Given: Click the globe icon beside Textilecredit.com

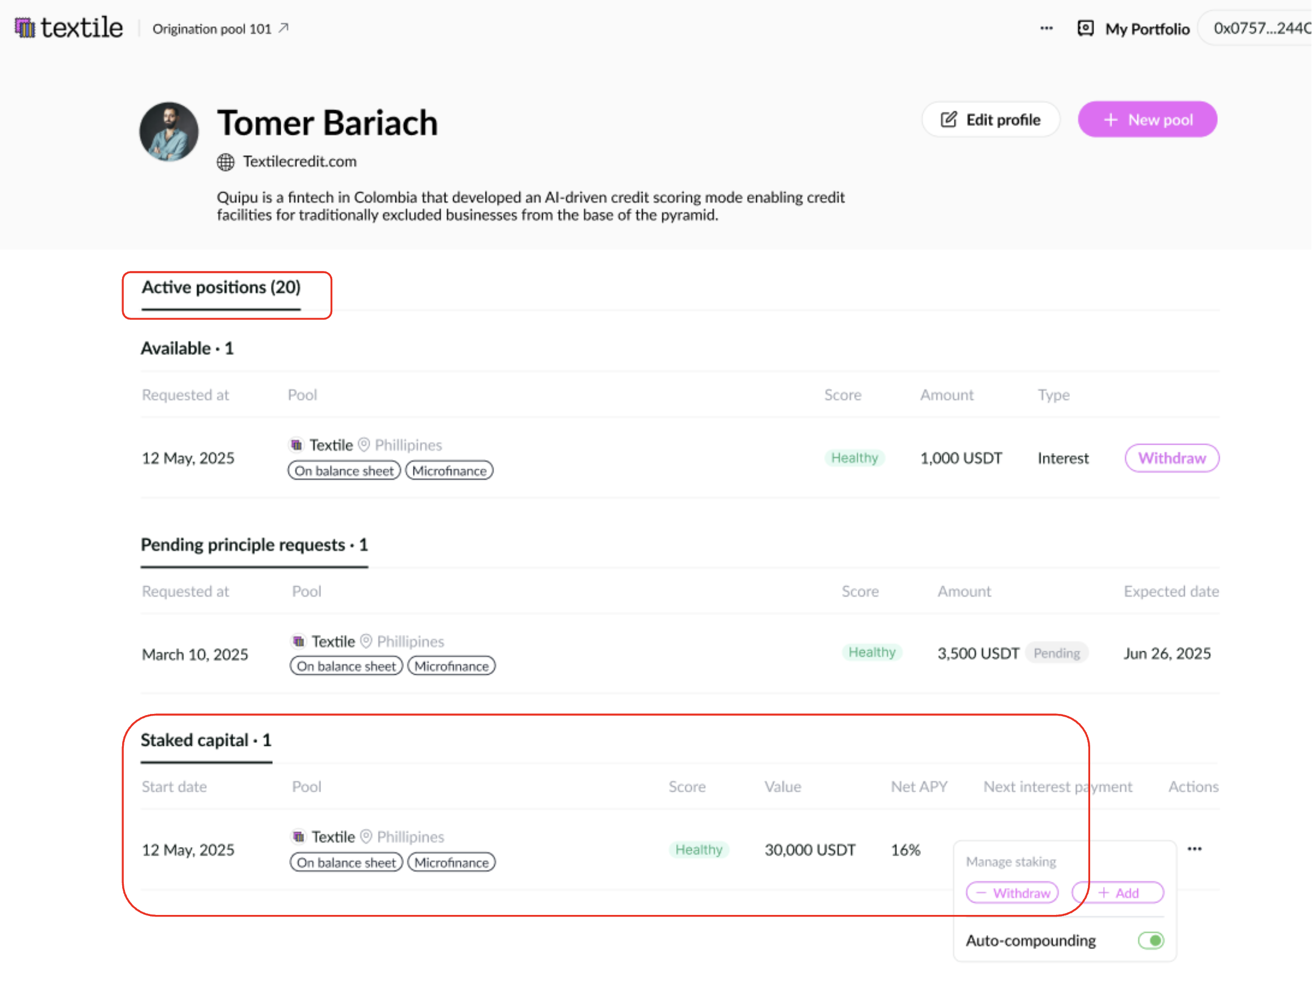Looking at the screenshot, I should pos(225,162).
